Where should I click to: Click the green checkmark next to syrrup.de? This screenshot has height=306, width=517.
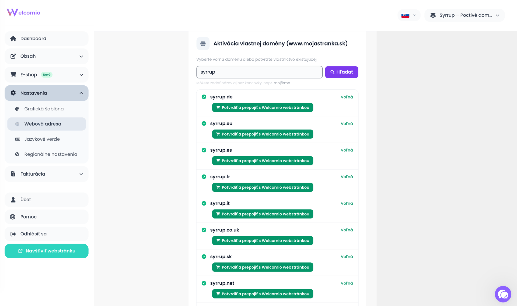[204, 97]
